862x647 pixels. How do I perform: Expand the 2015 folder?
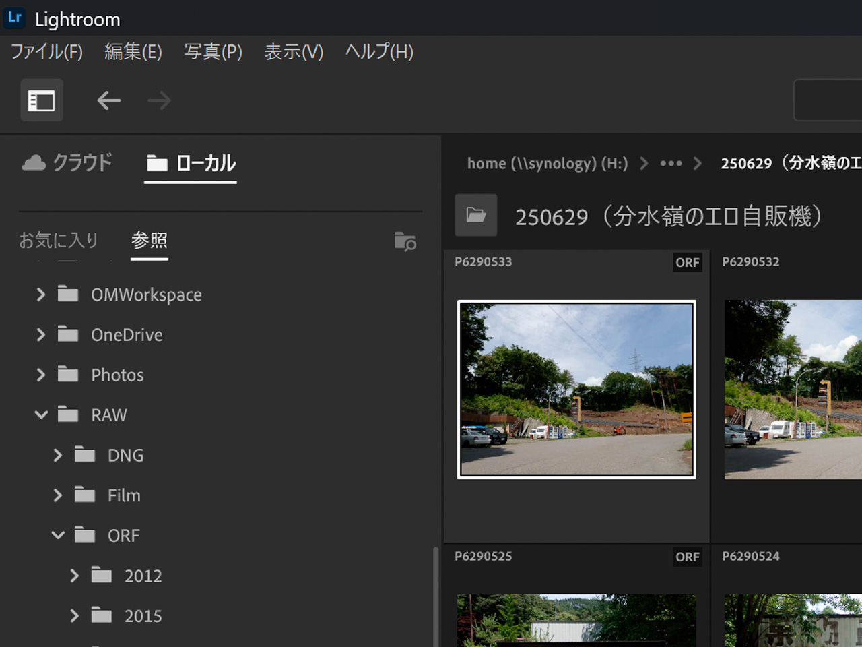coord(75,615)
